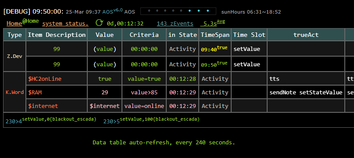Click setValue in the 09:50 row
The height and width of the screenshot is (158, 354).
coord(247,64)
